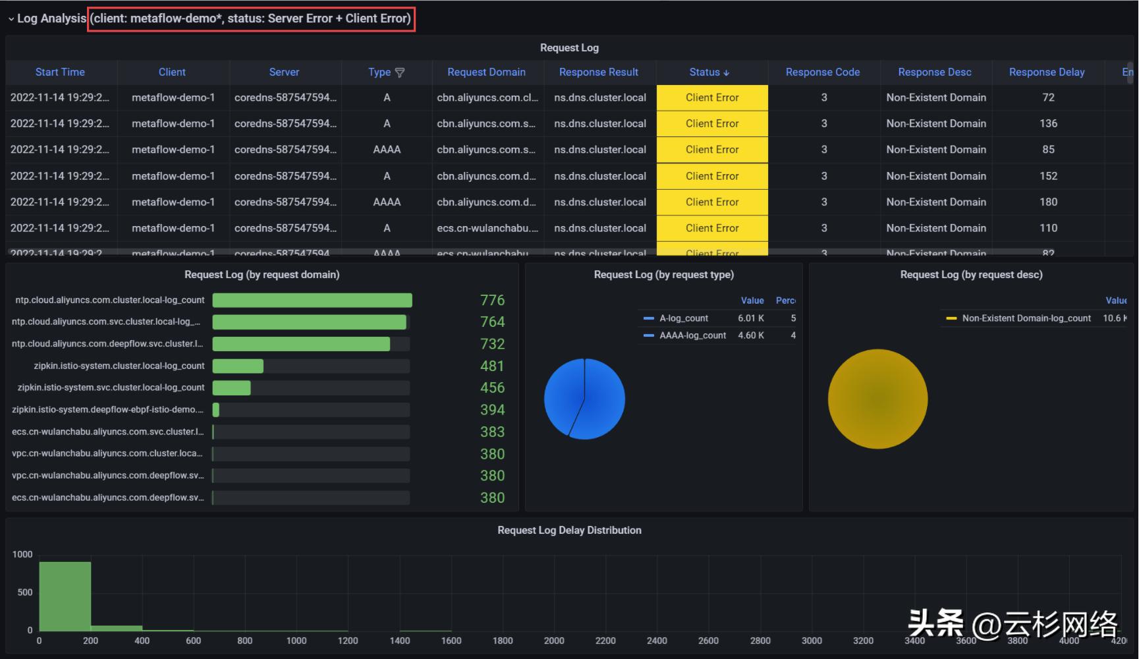Sort by Response Delay column header

click(1047, 72)
